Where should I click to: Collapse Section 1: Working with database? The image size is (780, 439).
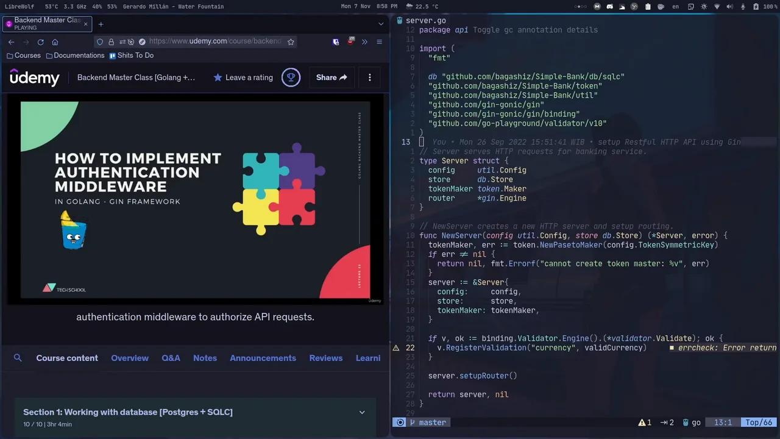[x=362, y=412]
